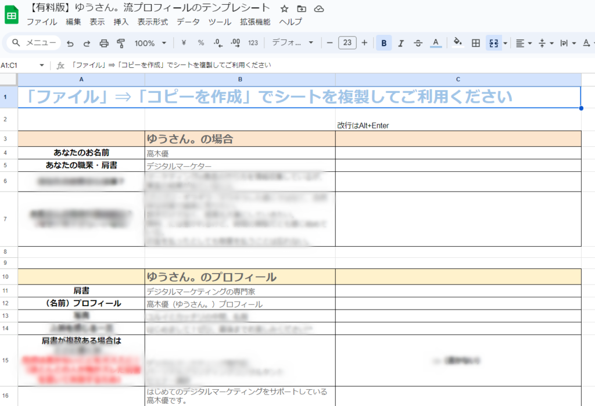
Task: Open the fill color paint bucket
Action: [x=457, y=42]
